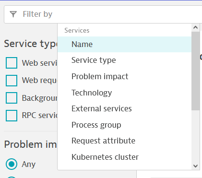Click the scrollbar track below the thumb

(195, 136)
